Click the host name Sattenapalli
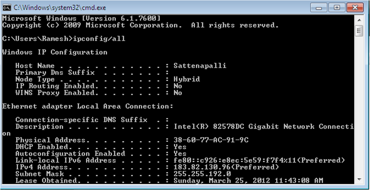This screenshot has width=370, height=190. (200, 66)
